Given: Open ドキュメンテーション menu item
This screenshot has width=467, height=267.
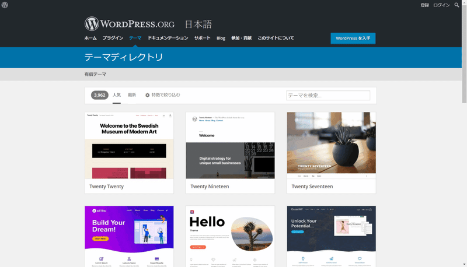Looking at the screenshot, I should [168, 38].
